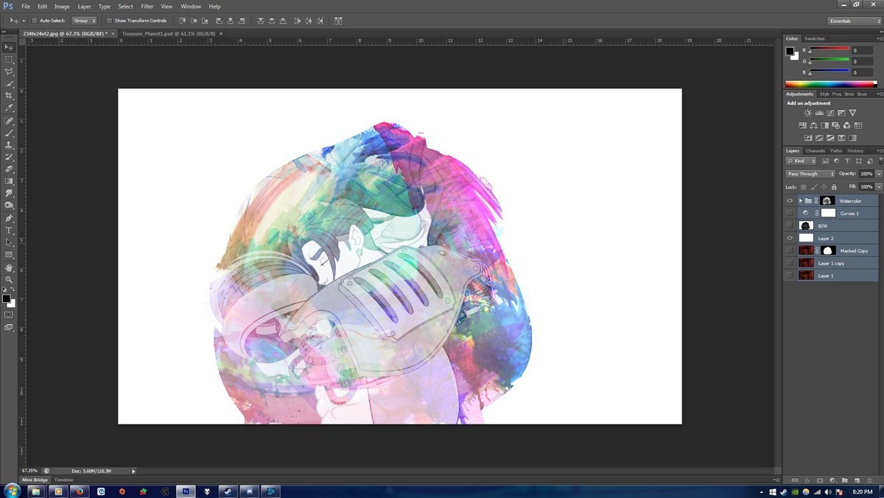Check Show Transform Controls

click(110, 21)
